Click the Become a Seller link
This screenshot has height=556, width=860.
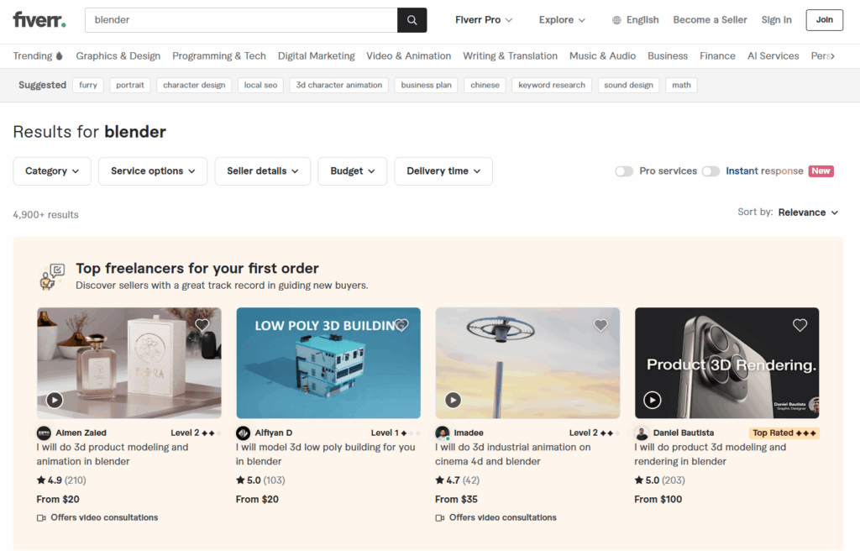tap(710, 19)
